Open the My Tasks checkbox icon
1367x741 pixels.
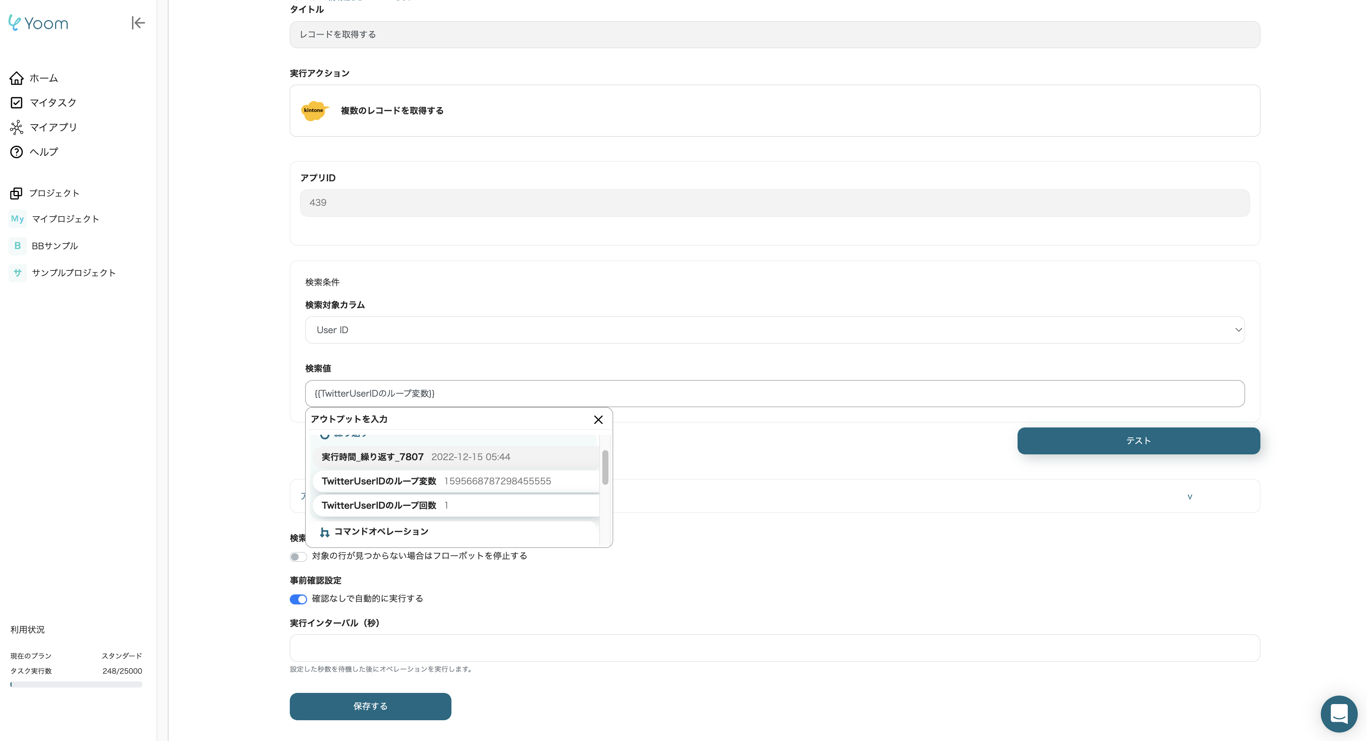(x=17, y=102)
